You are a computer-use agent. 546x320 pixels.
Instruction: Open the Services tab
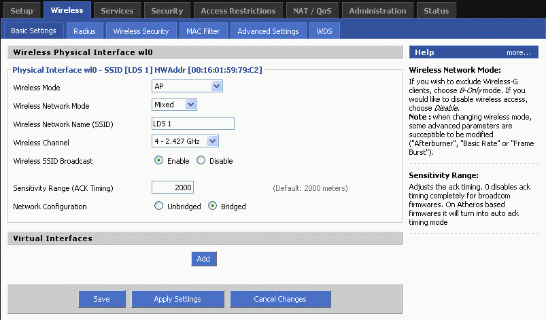(117, 11)
